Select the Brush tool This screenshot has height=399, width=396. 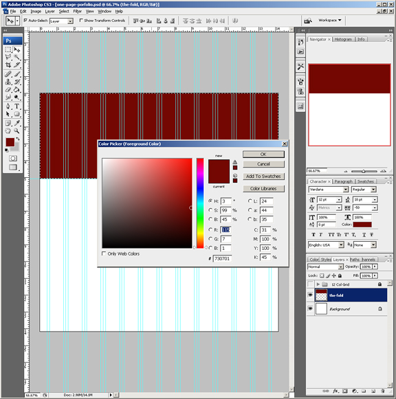16,74
